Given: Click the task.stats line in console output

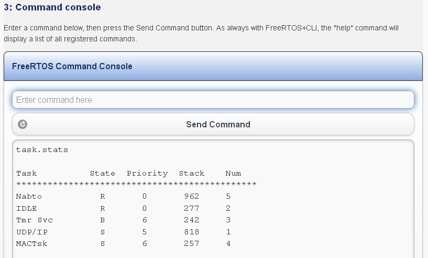Looking at the screenshot, I should (42, 150).
